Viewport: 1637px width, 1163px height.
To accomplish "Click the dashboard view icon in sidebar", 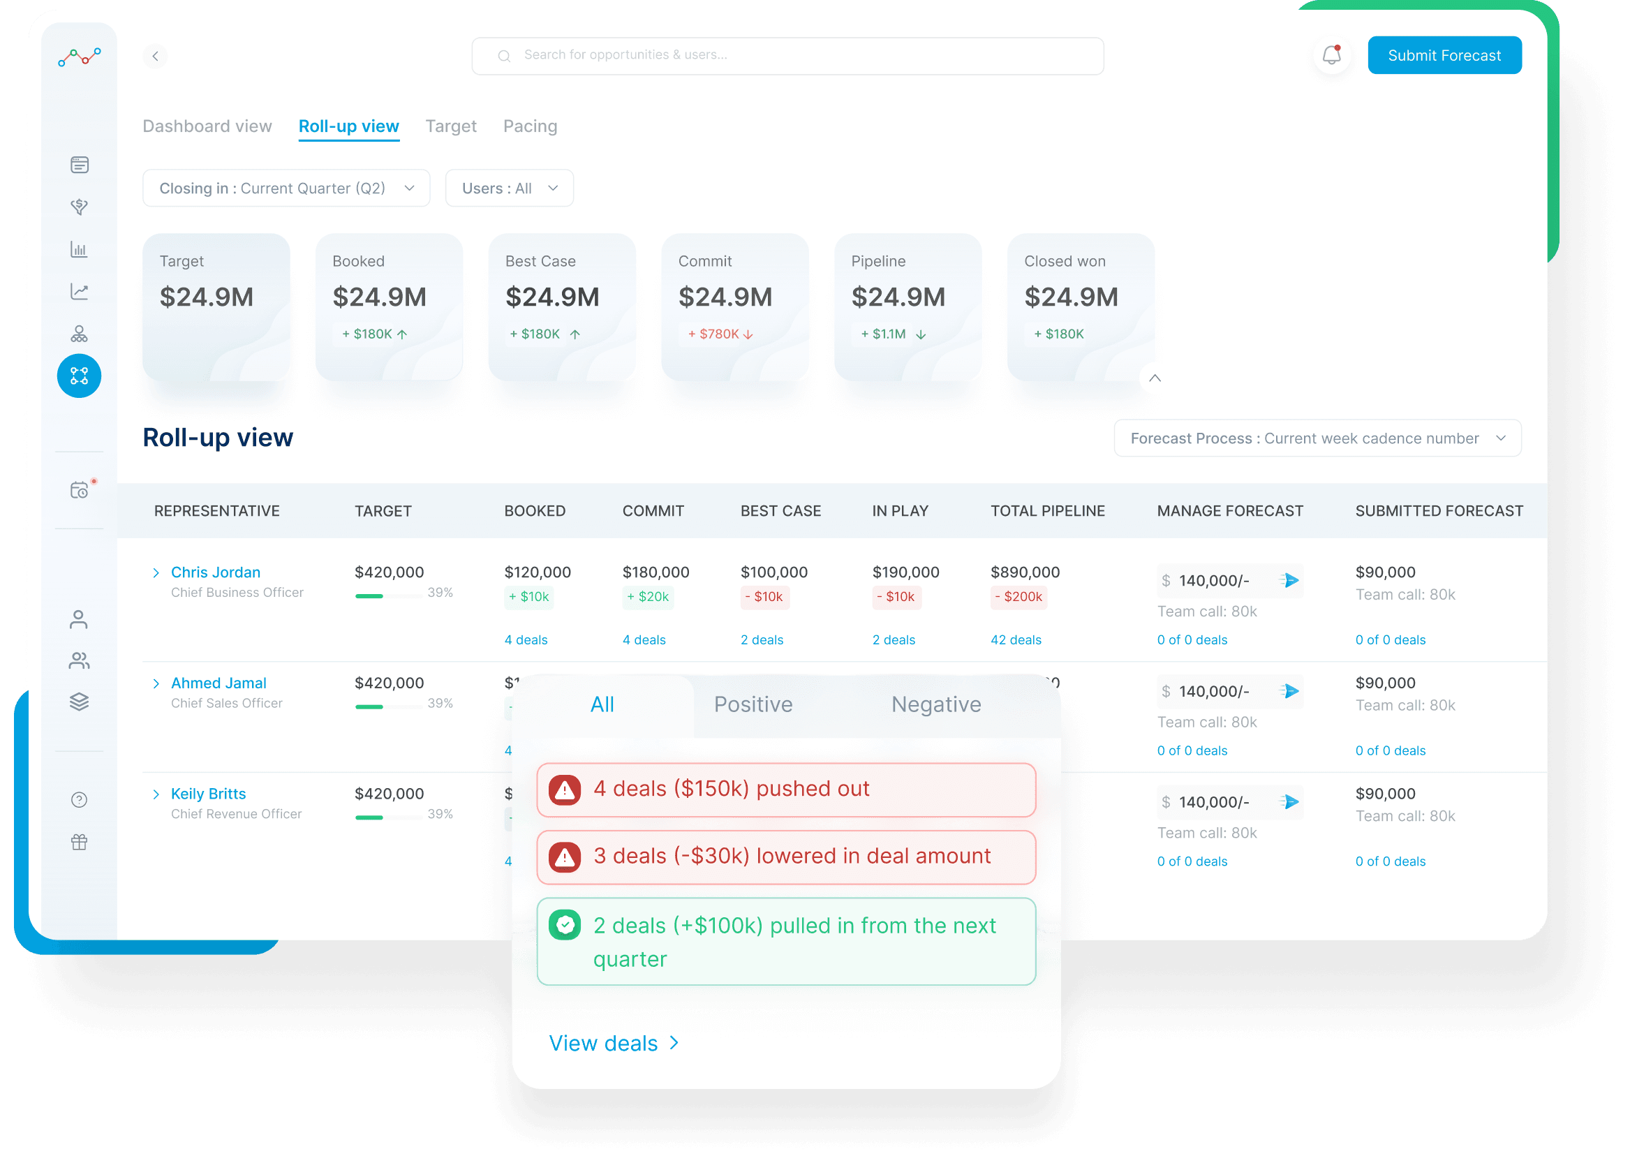I will tap(80, 163).
